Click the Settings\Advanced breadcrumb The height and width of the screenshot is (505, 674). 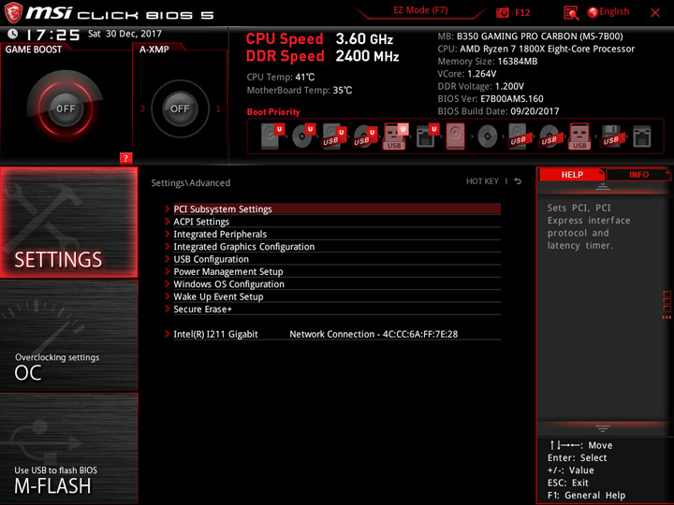point(190,183)
